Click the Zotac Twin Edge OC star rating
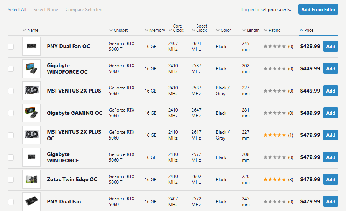 [274, 180]
